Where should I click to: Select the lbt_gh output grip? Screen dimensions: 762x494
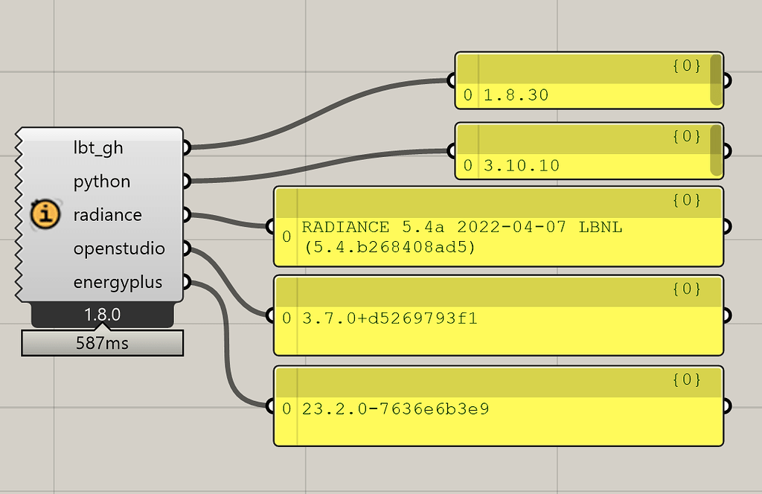tap(187, 147)
